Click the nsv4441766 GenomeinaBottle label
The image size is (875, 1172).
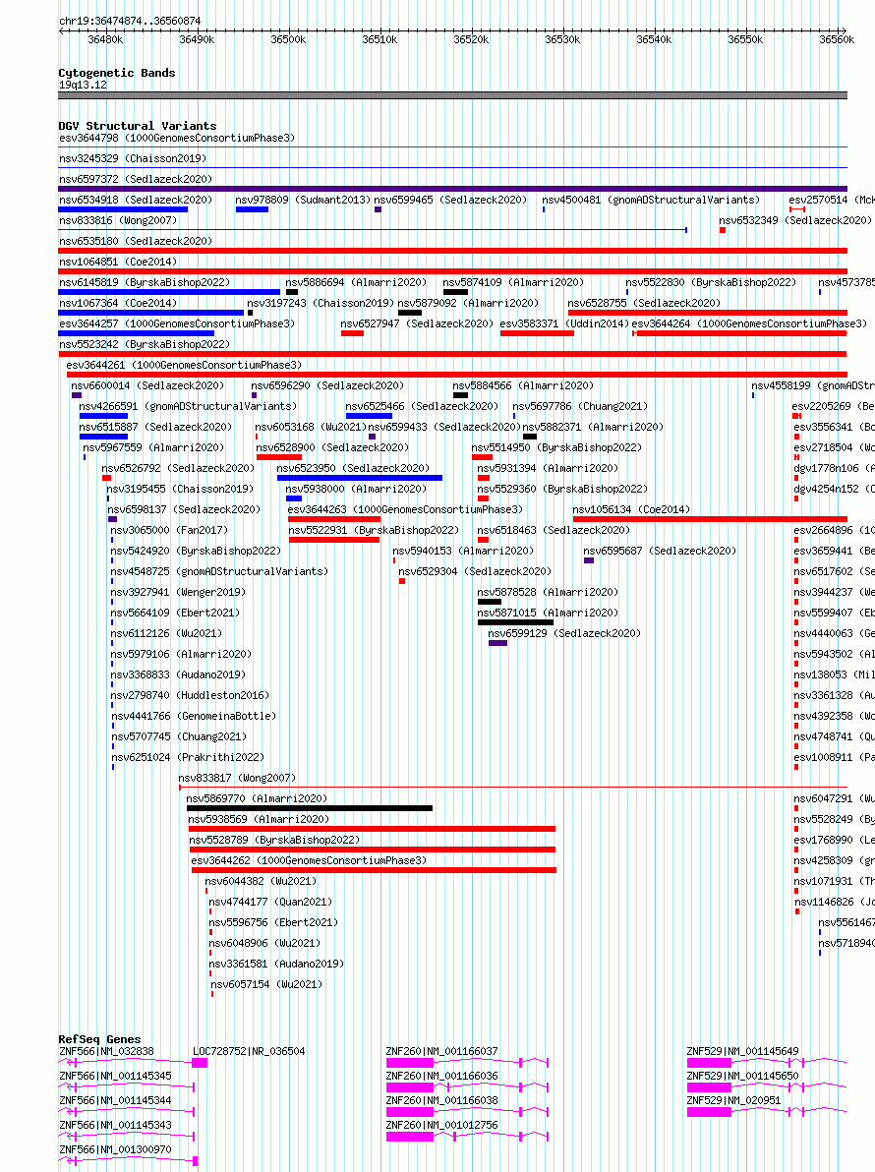194,716
